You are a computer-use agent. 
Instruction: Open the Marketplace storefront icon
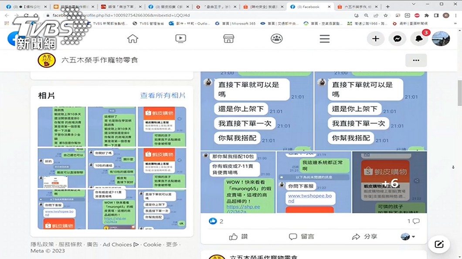pos(229,39)
